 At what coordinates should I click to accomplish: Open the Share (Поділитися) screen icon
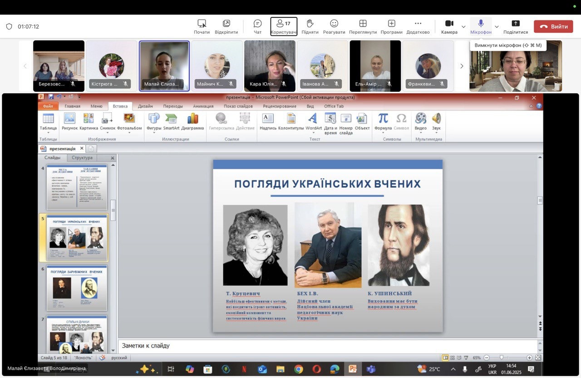click(x=516, y=26)
